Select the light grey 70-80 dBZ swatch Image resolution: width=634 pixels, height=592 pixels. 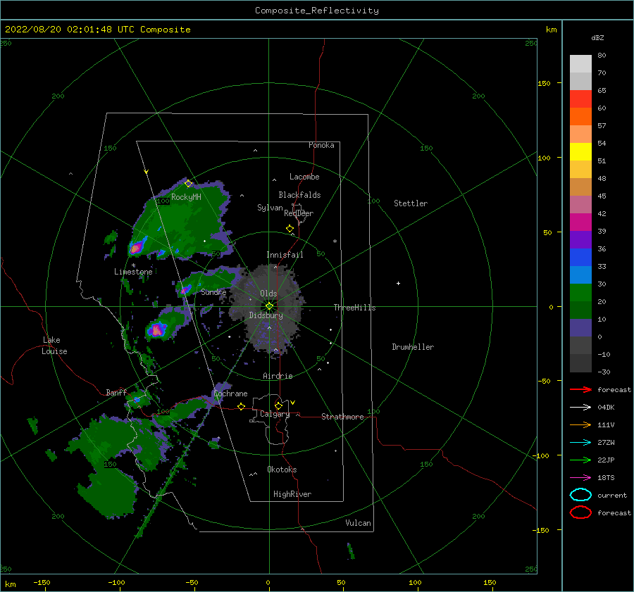click(x=580, y=64)
